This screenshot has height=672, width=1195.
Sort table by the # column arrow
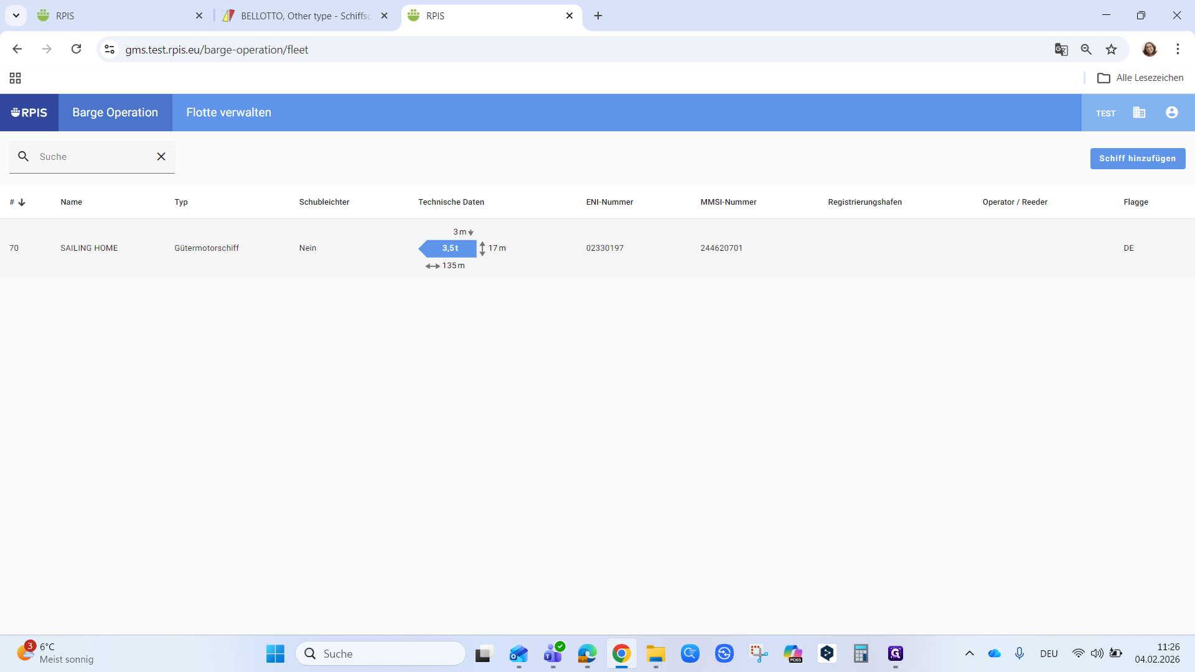click(x=22, y=202)
